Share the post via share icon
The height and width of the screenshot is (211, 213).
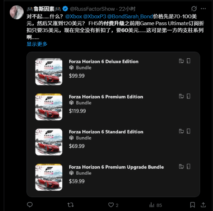[x=203, y=205]
